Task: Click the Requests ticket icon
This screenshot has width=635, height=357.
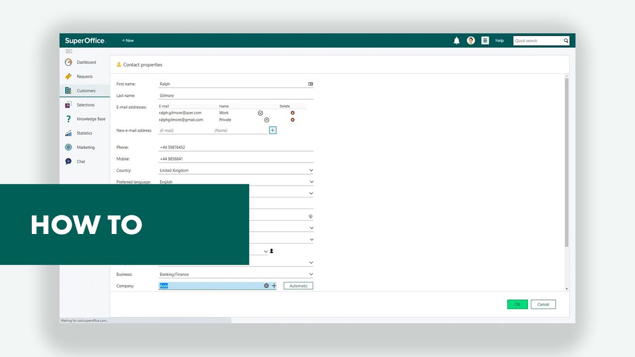Action: (x=68, y=76)
